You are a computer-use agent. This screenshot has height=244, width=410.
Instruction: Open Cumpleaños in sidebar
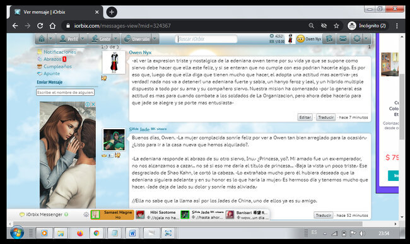point(57,66)
